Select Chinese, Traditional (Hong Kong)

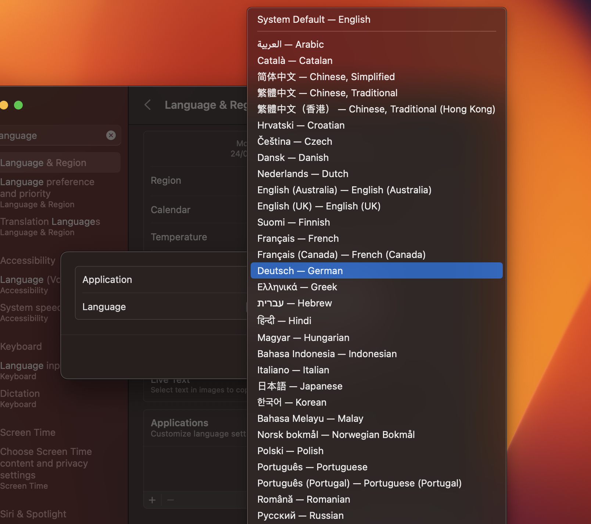click(376, 109)
